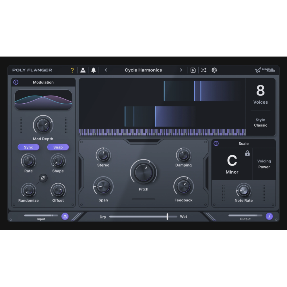
Task: Open the settings gear
Action: 214,70
